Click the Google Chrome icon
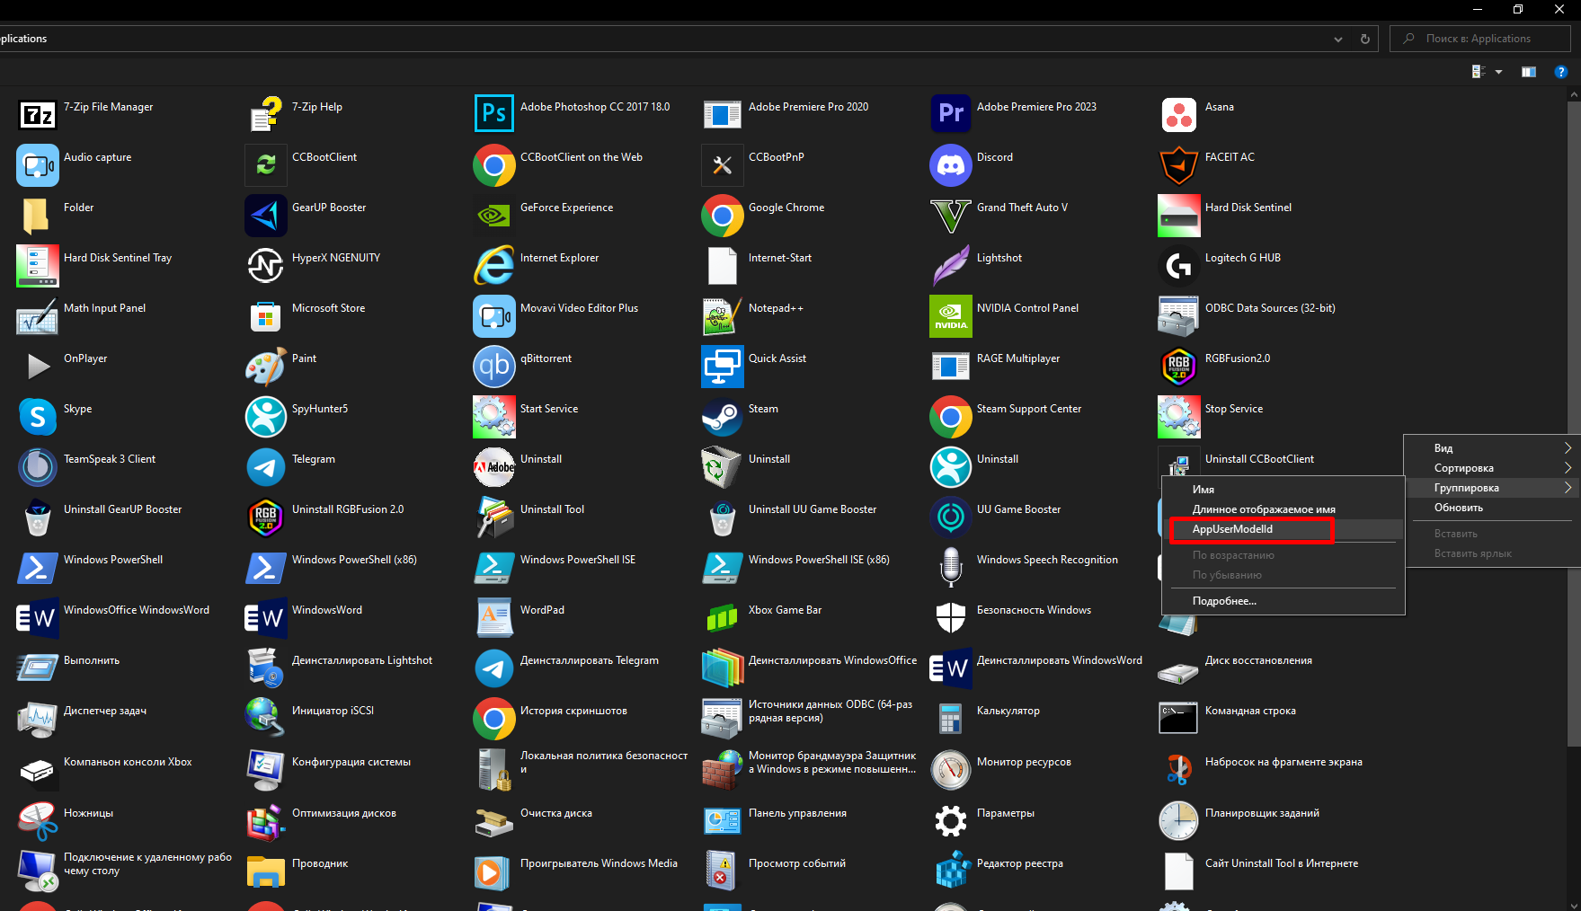This screenshot has height=911, width=1581. tap(722, 215)
